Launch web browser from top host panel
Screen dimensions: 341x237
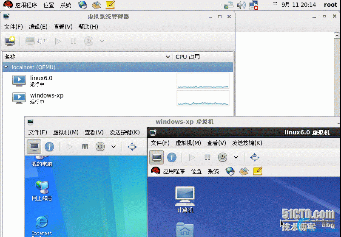(82, 5)
